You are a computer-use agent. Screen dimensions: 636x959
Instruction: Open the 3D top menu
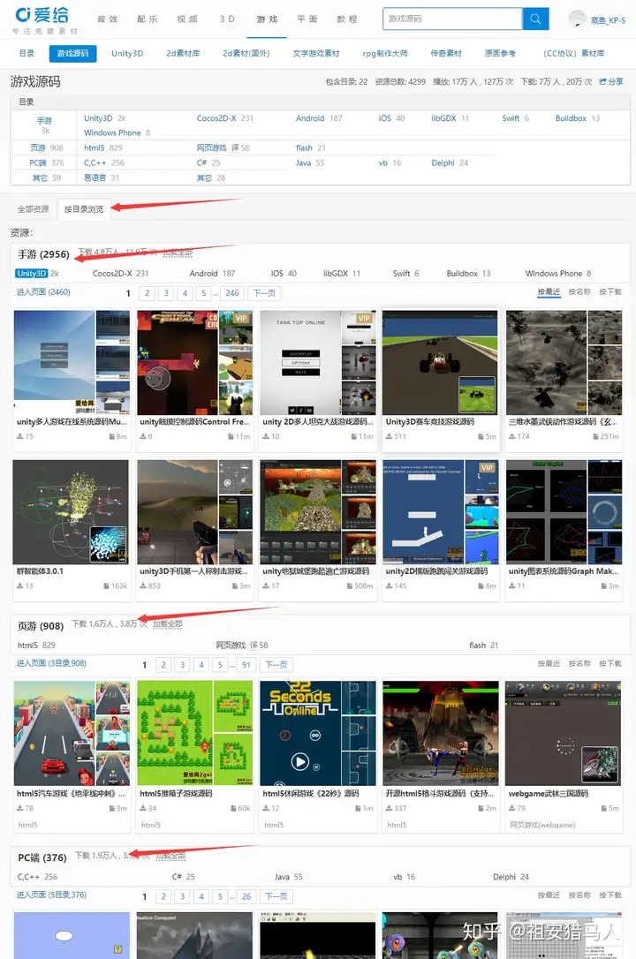coord(227,19)
